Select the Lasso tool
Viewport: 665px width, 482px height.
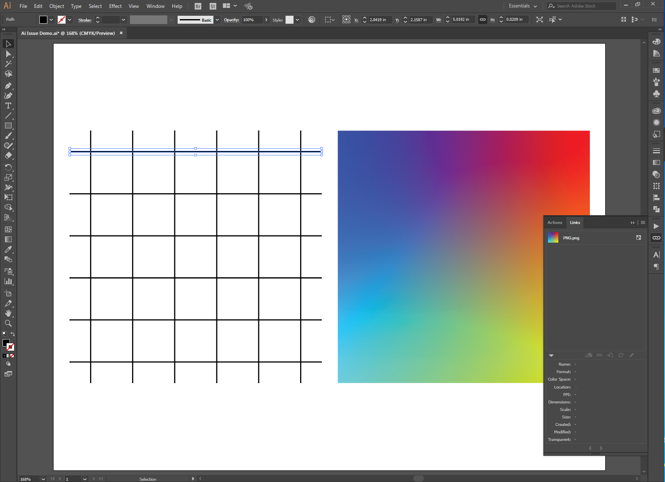8,74
